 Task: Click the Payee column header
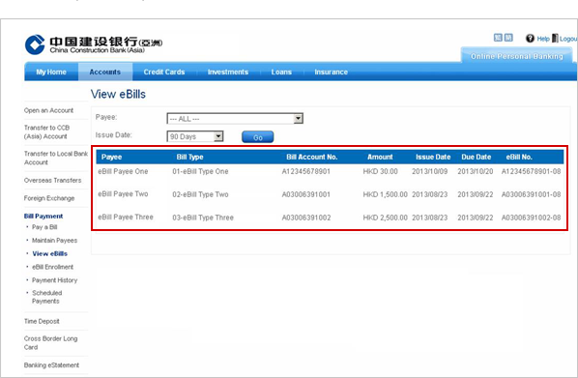[112, 157]
